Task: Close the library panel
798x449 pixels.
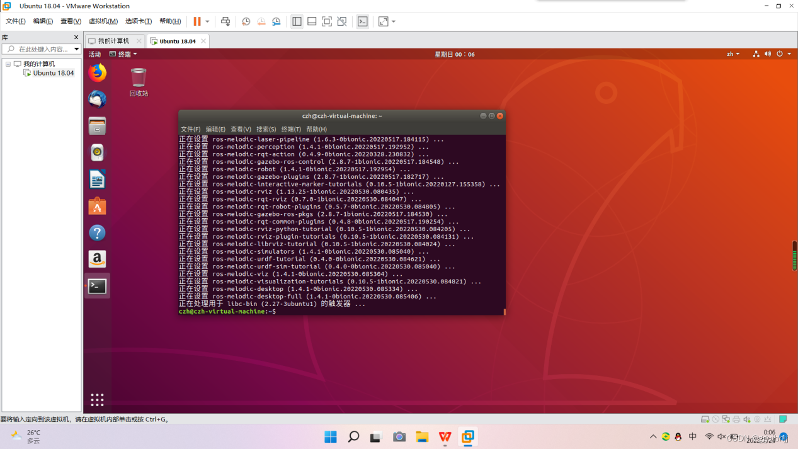Action: [x=76, y=37]
